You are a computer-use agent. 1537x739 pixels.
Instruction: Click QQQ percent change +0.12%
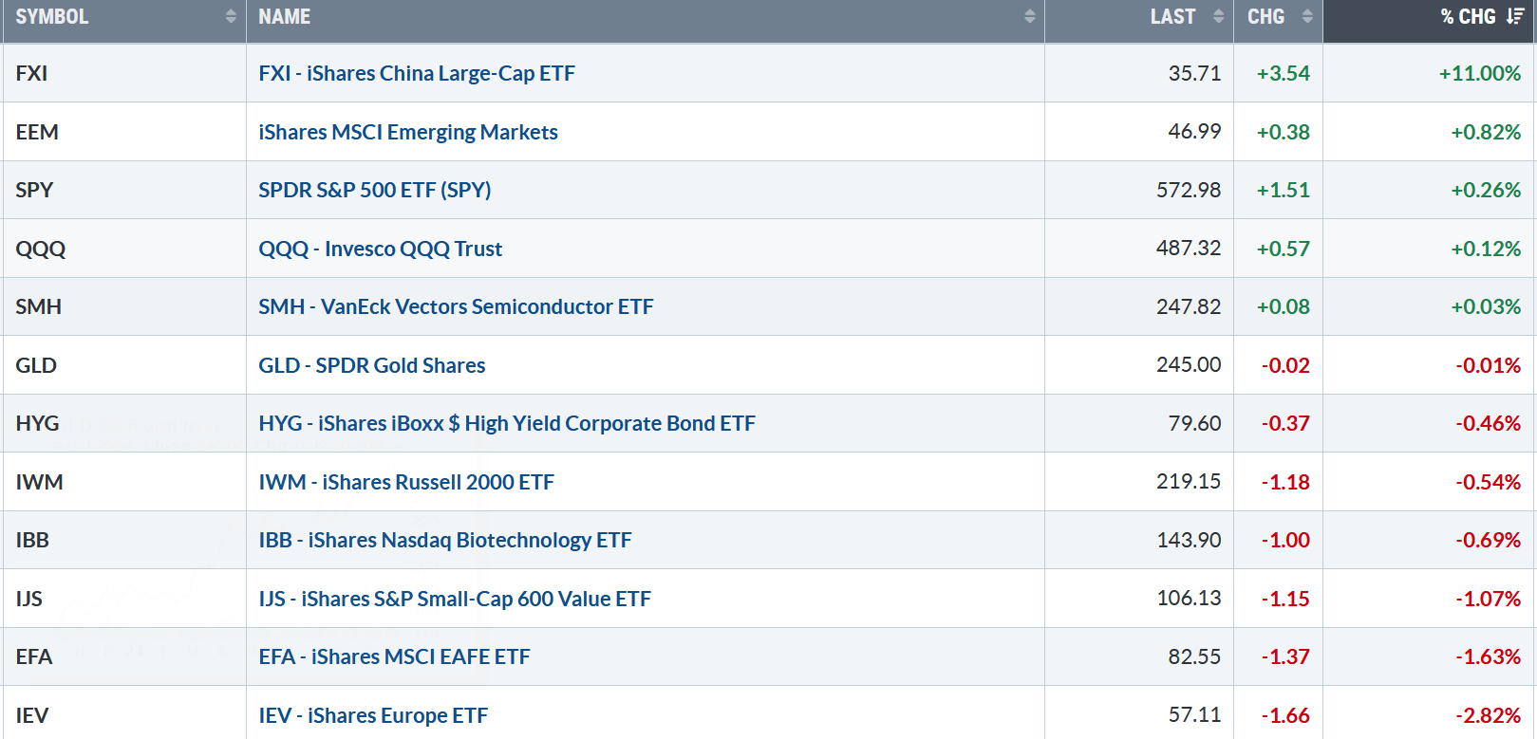click(x=1486, y=249)
